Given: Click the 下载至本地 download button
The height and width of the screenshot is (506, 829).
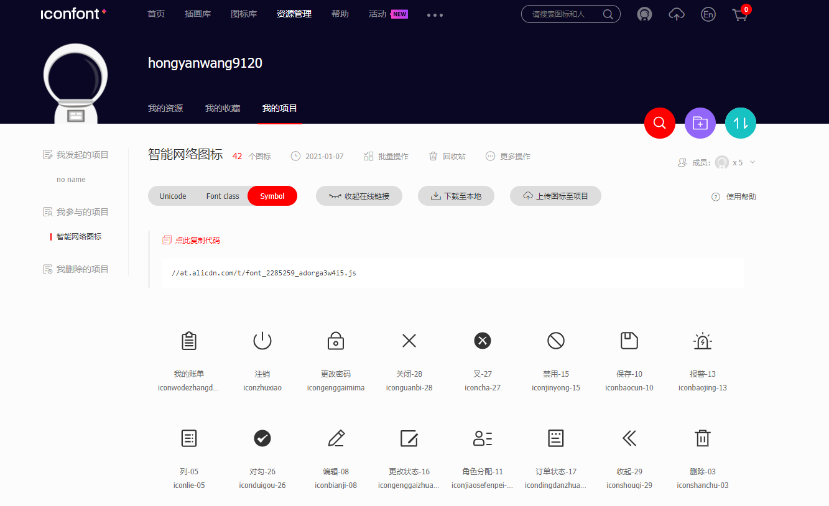Looking at the screenshot, I should tap(456, 195).
